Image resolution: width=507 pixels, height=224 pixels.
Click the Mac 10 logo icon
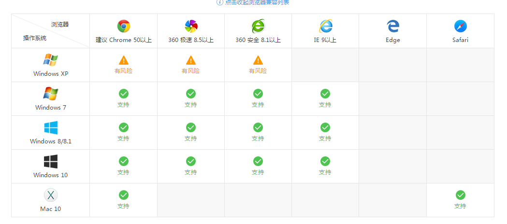51,195
